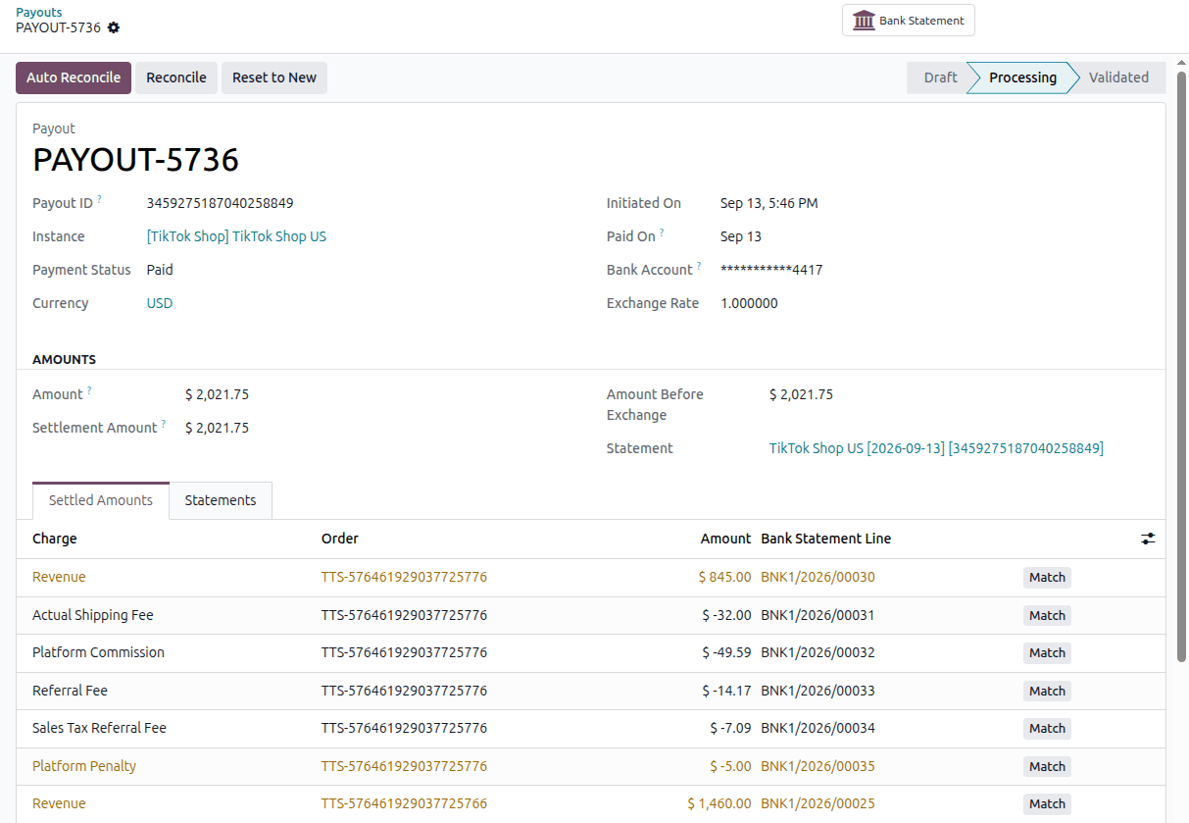This screenshot has width=1189, height=823.
Task: Match the Platform Commission line
Action: pos(1047,653)
